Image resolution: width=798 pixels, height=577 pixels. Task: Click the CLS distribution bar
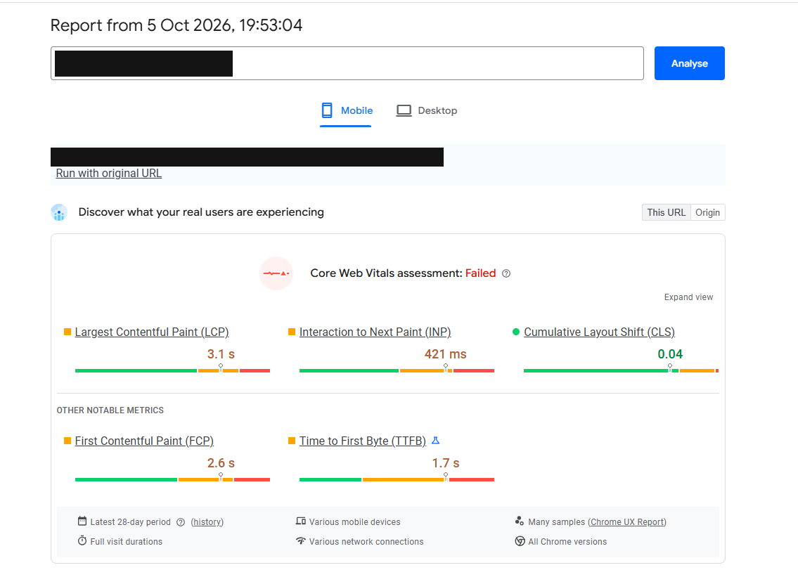pyautogui.click(x=621, y=371)
